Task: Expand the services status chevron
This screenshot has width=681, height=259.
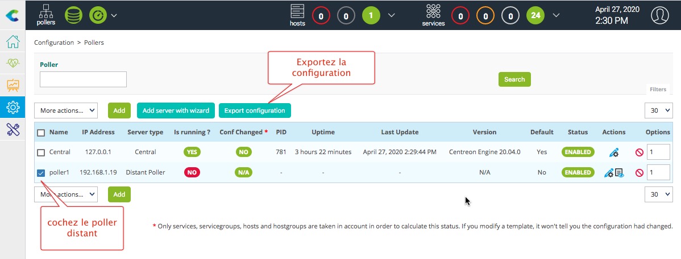Action: [x=556, y=15]
